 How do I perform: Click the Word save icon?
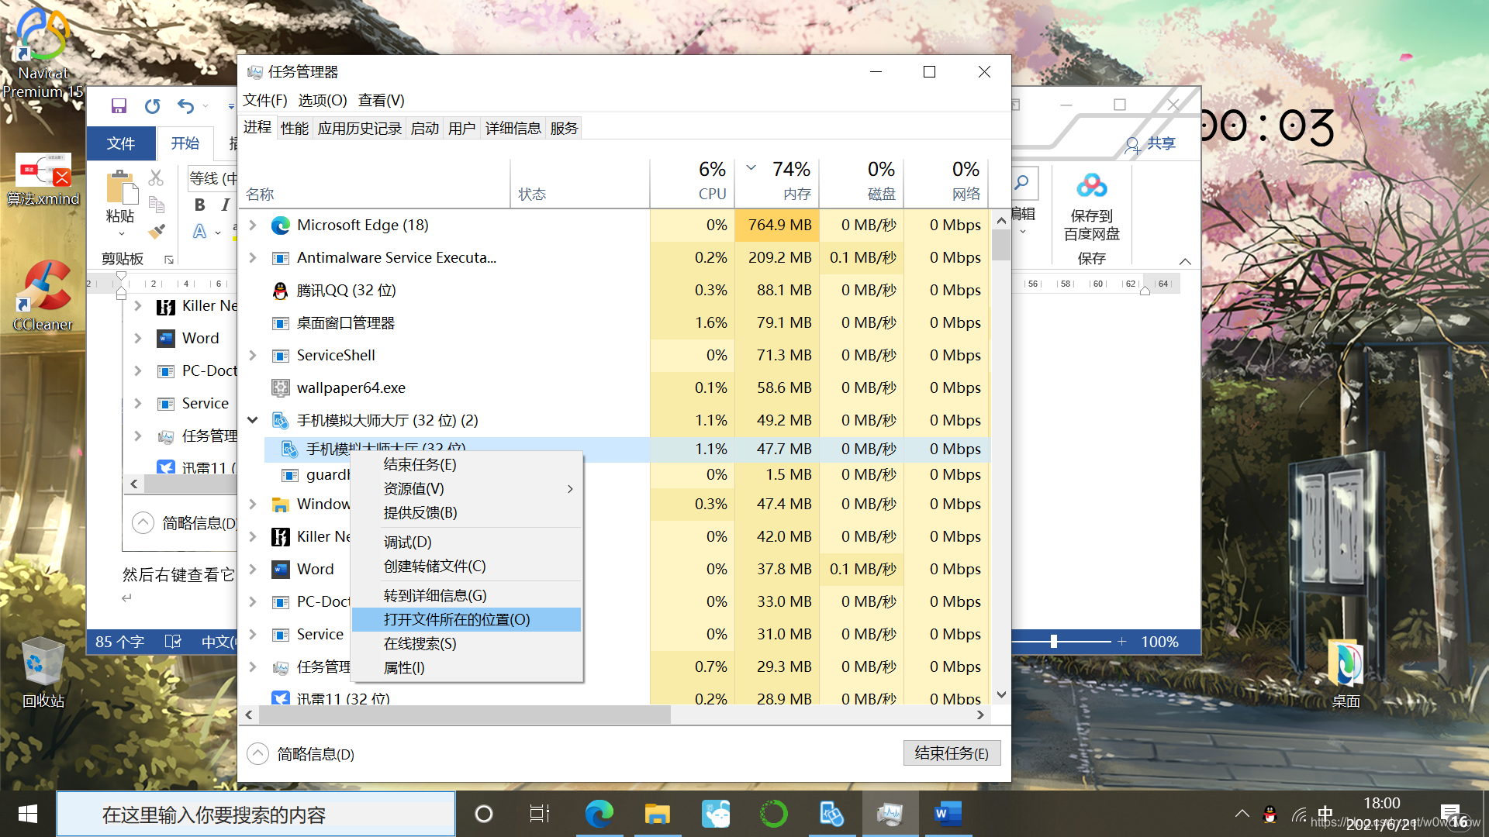pyautogui.click(x=119, y=106)
